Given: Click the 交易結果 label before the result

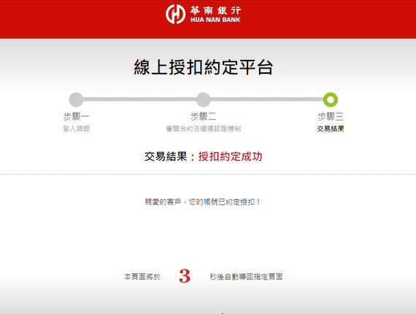Looking at the screenshot, I should tap(166, 156).
